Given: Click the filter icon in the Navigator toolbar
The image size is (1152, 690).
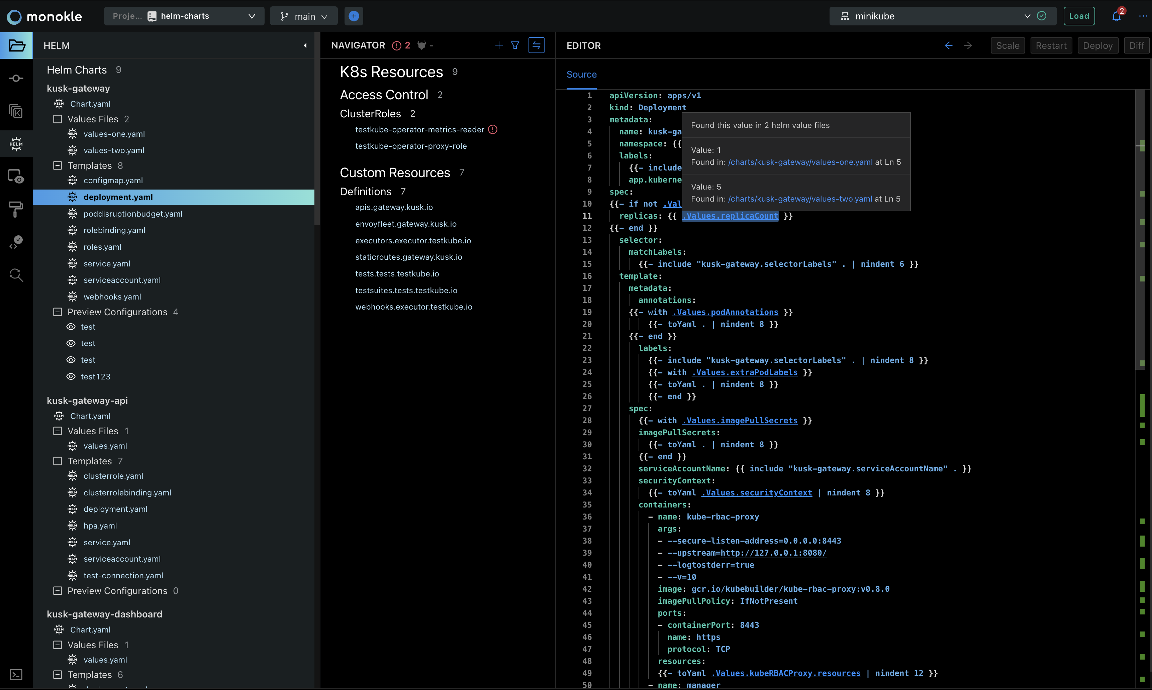Looking at the screenshot, I should click(515, 45).
